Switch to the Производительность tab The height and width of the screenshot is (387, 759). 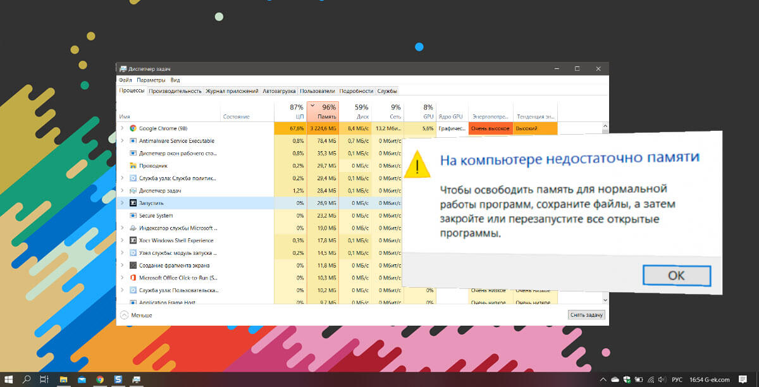(175, 91)
